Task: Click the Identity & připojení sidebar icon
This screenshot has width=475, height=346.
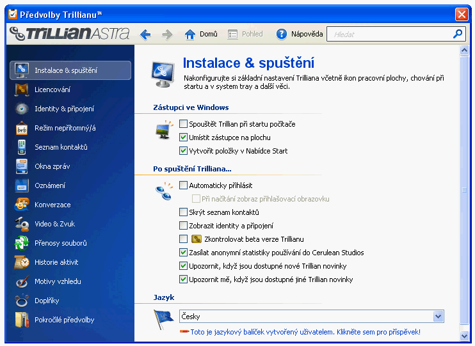Action: pos(22,109)
